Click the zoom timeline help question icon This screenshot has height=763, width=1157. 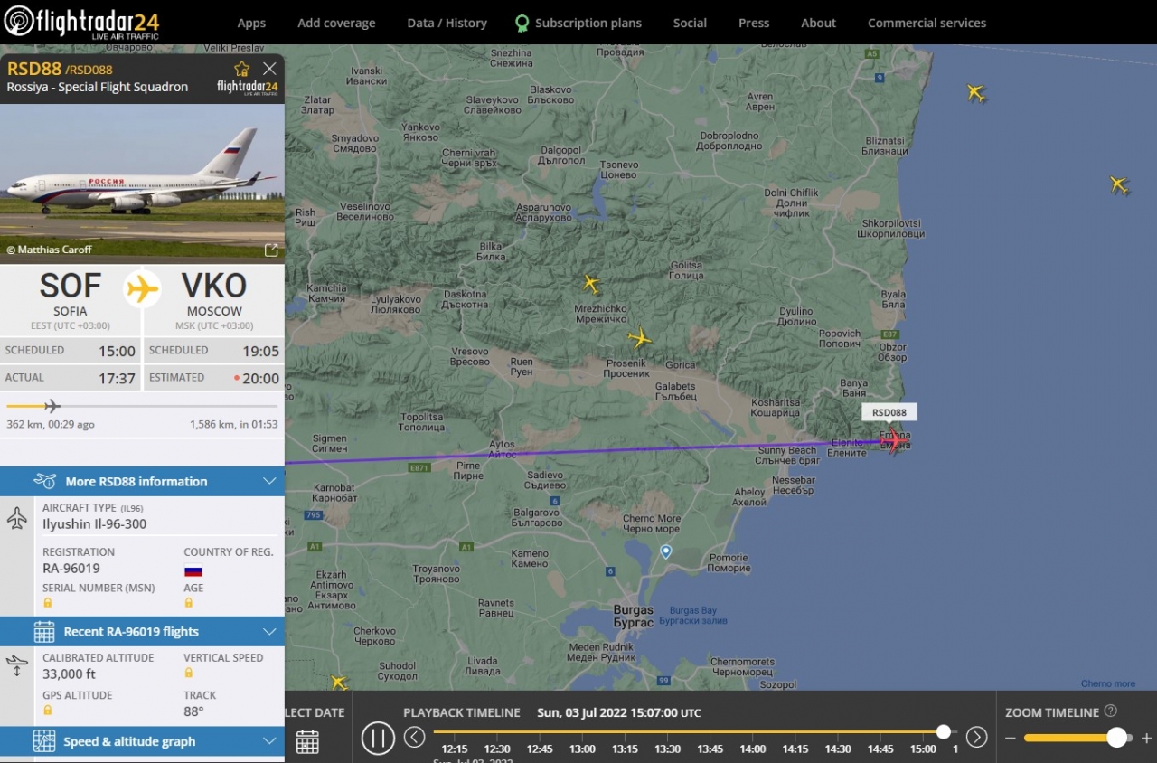[1111, 711]
